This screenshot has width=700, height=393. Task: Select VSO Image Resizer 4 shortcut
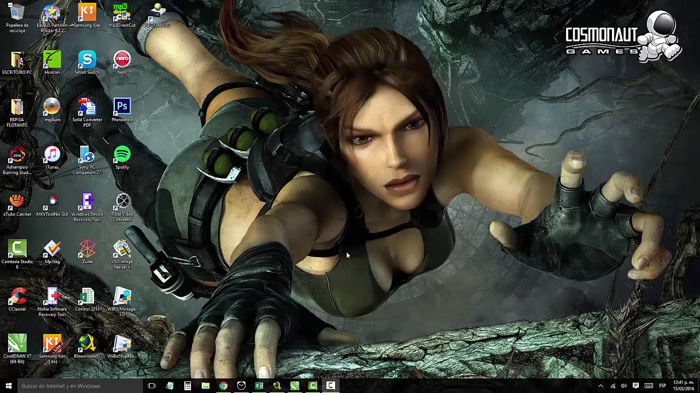click(122, 255)
